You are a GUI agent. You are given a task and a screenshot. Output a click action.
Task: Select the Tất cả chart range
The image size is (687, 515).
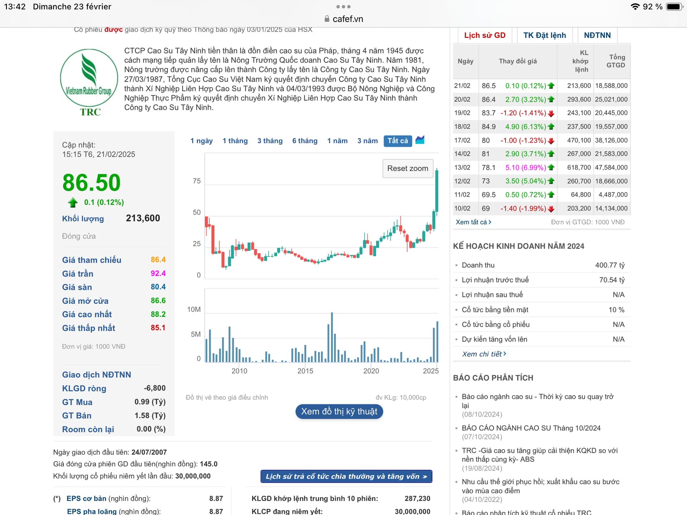(x=398, y=141)
